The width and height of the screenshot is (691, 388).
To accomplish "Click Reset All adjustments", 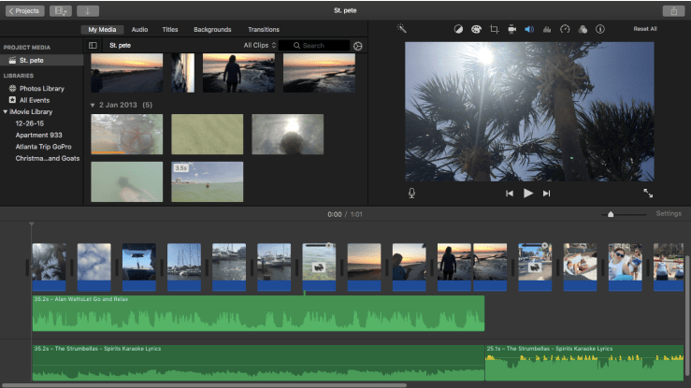I will pos(644,29).
